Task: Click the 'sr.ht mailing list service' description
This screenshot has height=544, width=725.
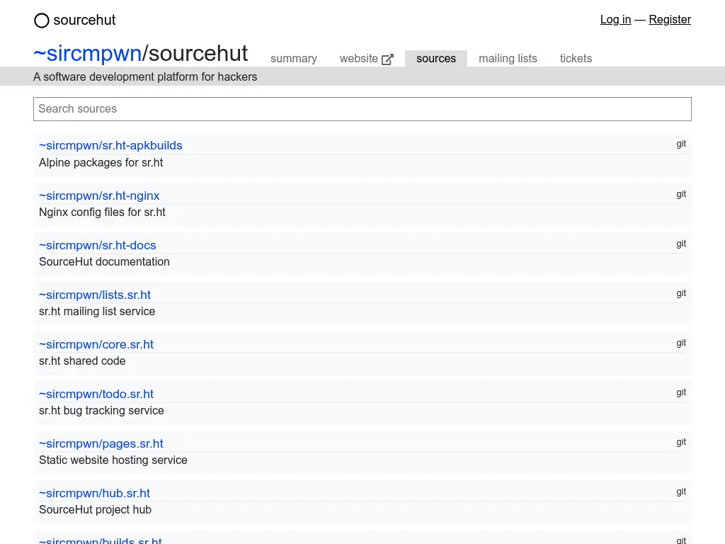Action: (x=97, y=312)
